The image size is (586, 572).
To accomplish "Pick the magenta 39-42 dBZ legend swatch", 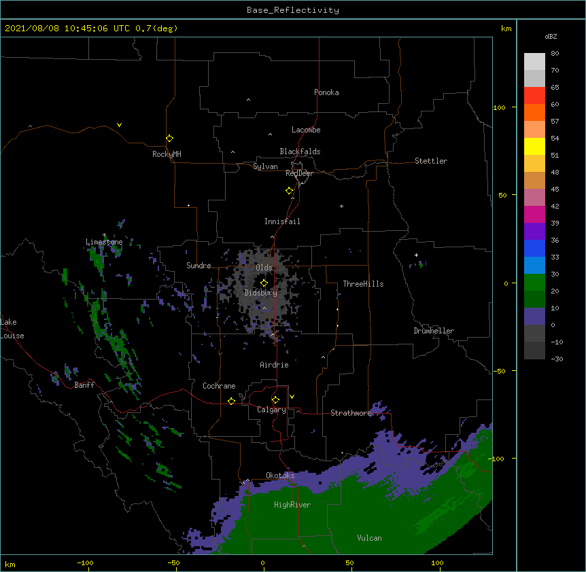I will (x=534, y=214).
